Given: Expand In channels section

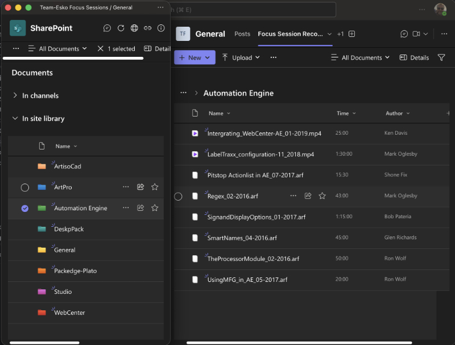Looking at the screenshot, I should (15, 95).
